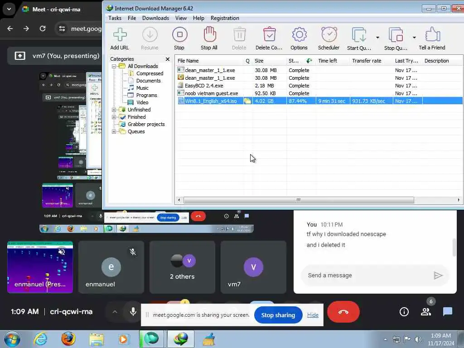The image size is (464, 348).
Task: Click the 2 others participant tile
Action: pos(182,267)
